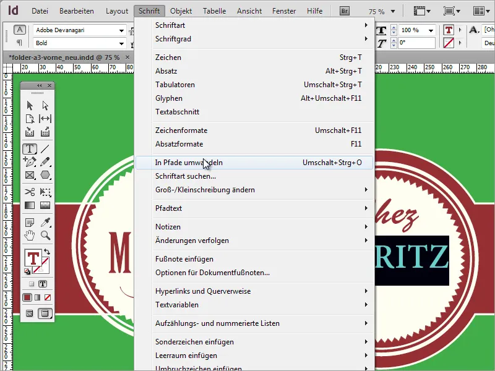This screenshot has height=371, width=495.
Task: Open Screen Mode dropdown in application bar
Action: point(452,11)
